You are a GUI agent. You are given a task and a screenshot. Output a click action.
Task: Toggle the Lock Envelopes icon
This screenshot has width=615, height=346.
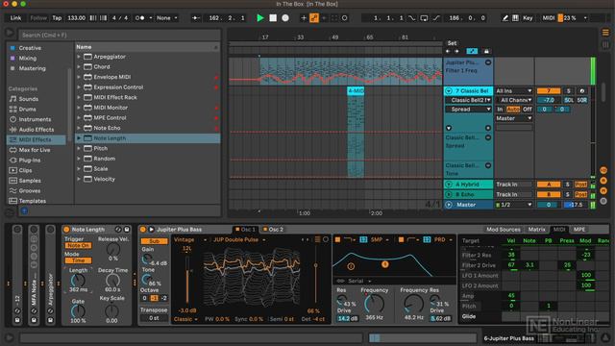tap(486, 51)
